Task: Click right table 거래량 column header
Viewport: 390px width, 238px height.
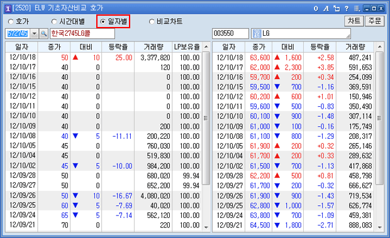Action: [x=355, y=46]
